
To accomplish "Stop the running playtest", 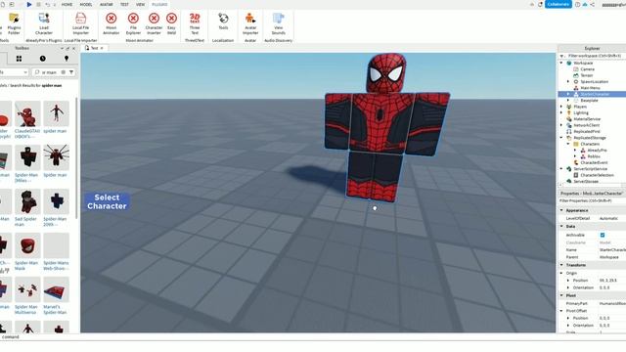I will click(38, 4).
